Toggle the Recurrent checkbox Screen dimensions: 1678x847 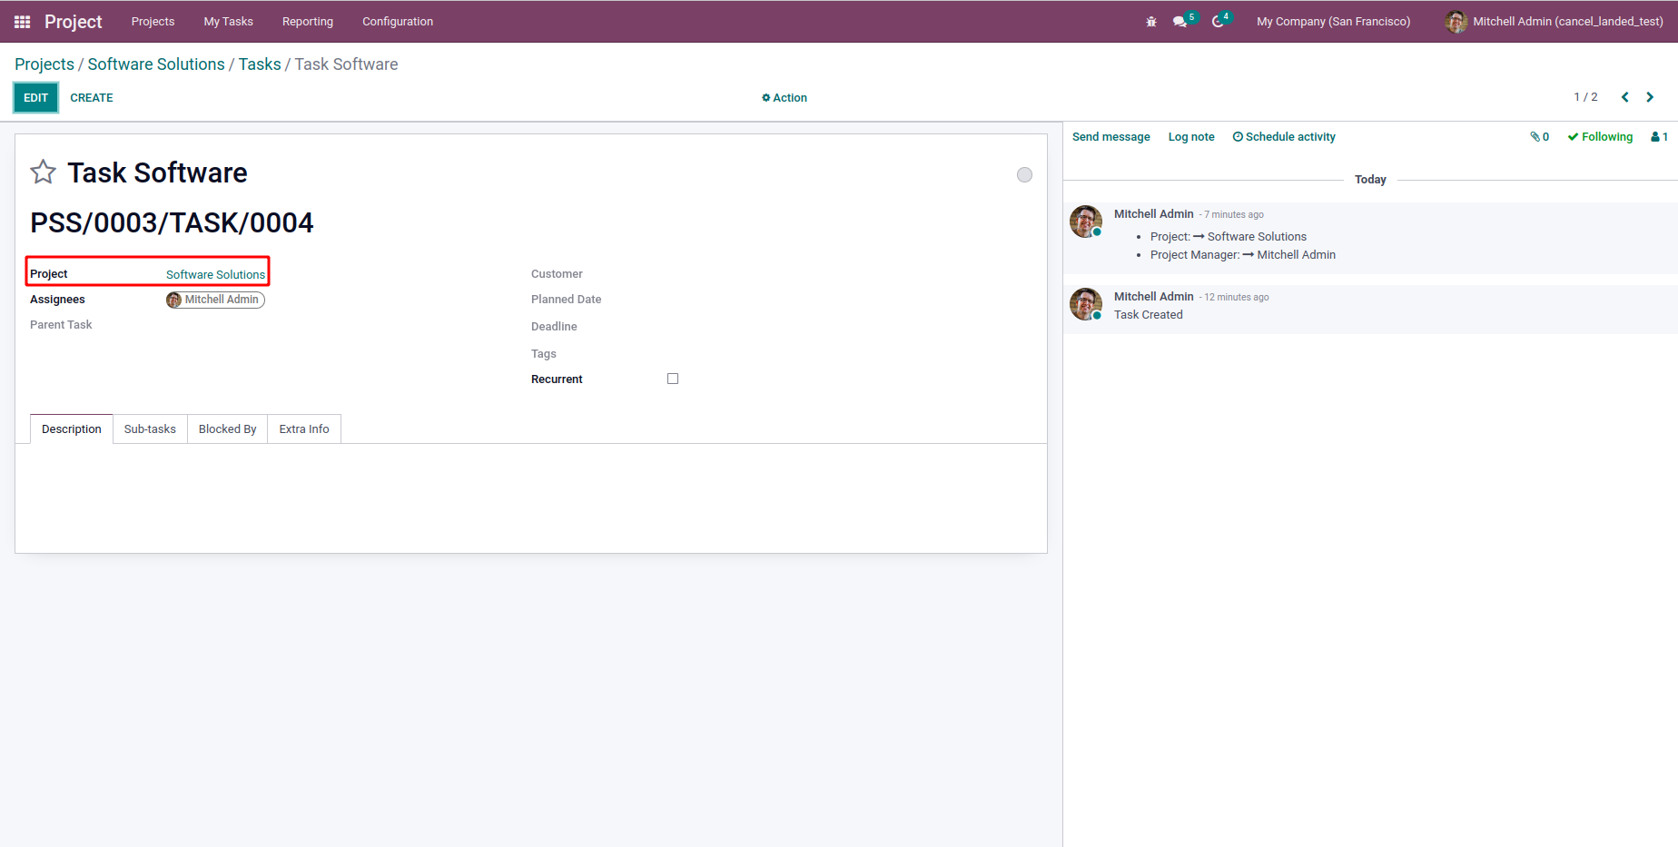tap(673, 379)
